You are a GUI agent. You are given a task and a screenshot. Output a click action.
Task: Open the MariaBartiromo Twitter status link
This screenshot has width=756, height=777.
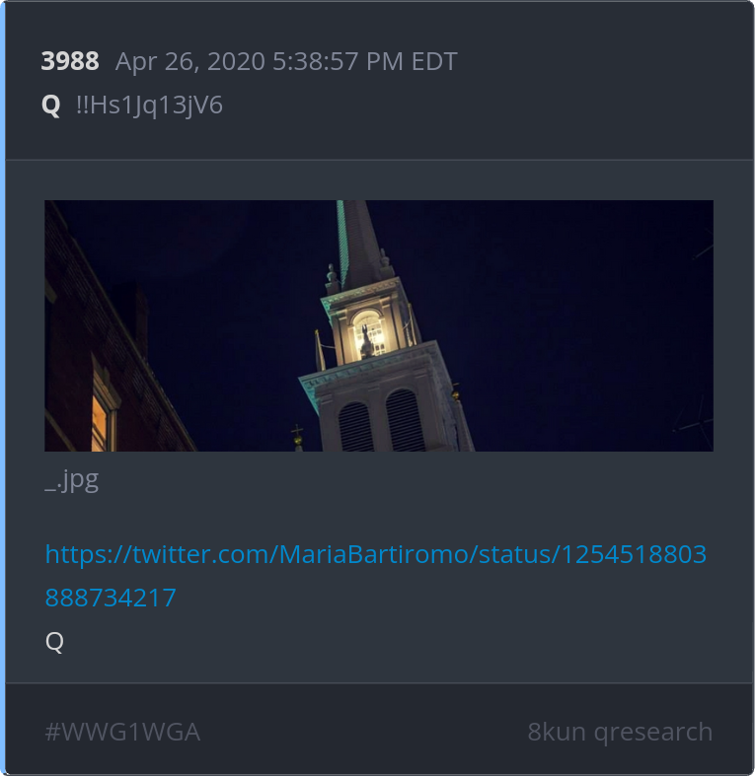tap(375, 575)
